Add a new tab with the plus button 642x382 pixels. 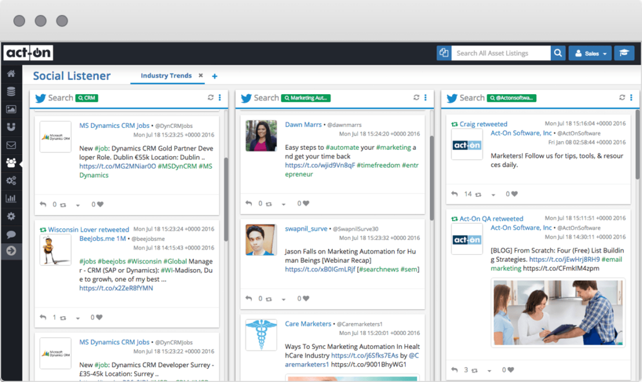214,75
